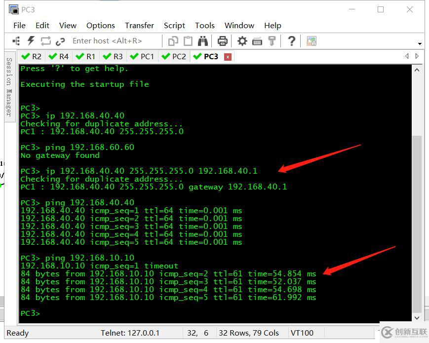
Task: Close the PC3 tab with red x
Action: tap(228, 57)
